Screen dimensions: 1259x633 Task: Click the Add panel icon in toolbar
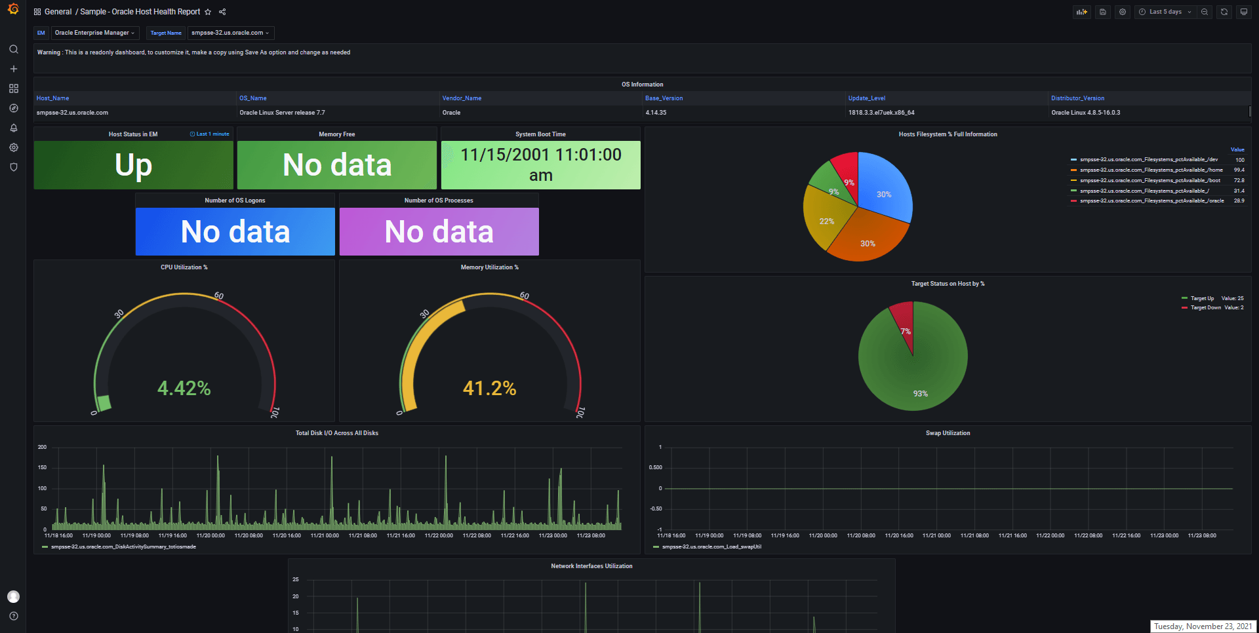1081,12
